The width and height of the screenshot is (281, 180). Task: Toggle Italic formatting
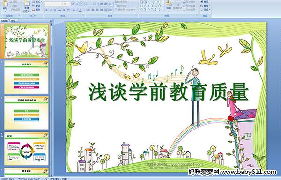coord(51,10)
